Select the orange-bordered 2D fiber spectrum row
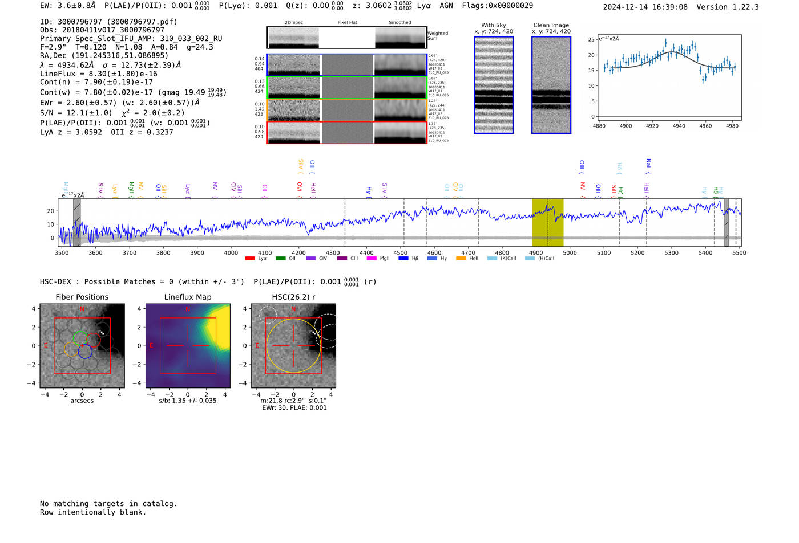The height and width of the screenshot is (543, 799). coord(347,110)
